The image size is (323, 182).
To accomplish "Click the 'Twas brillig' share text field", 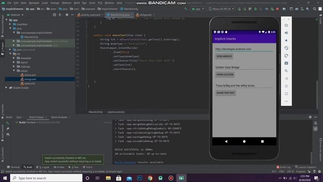I will point(244,85).
